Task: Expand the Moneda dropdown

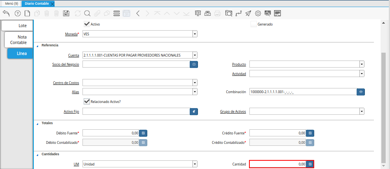Action: click(x=195, y=34)
